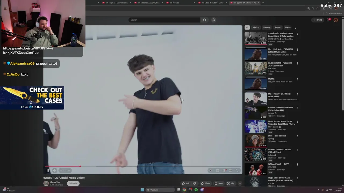Enter fullscreen mode in player
Viewport: 344px width, 193px height.
[237, 170]
